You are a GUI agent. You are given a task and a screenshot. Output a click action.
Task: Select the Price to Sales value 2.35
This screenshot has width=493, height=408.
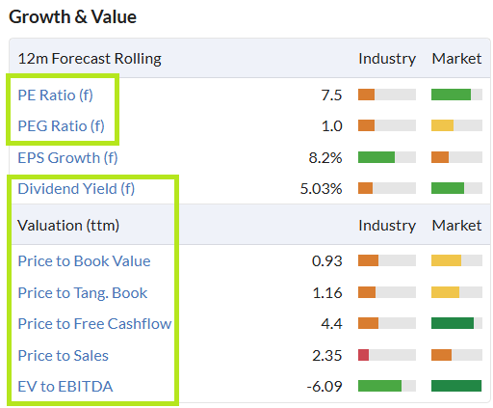(327, 356)
